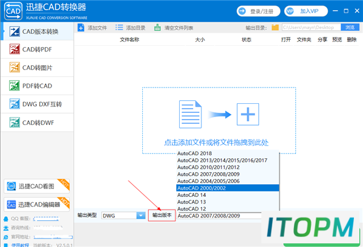Choose AutoCAD 2013/2014/2015/2016/2017 option
This screenshot has height=247, width=363.
[x=227, y=161]
